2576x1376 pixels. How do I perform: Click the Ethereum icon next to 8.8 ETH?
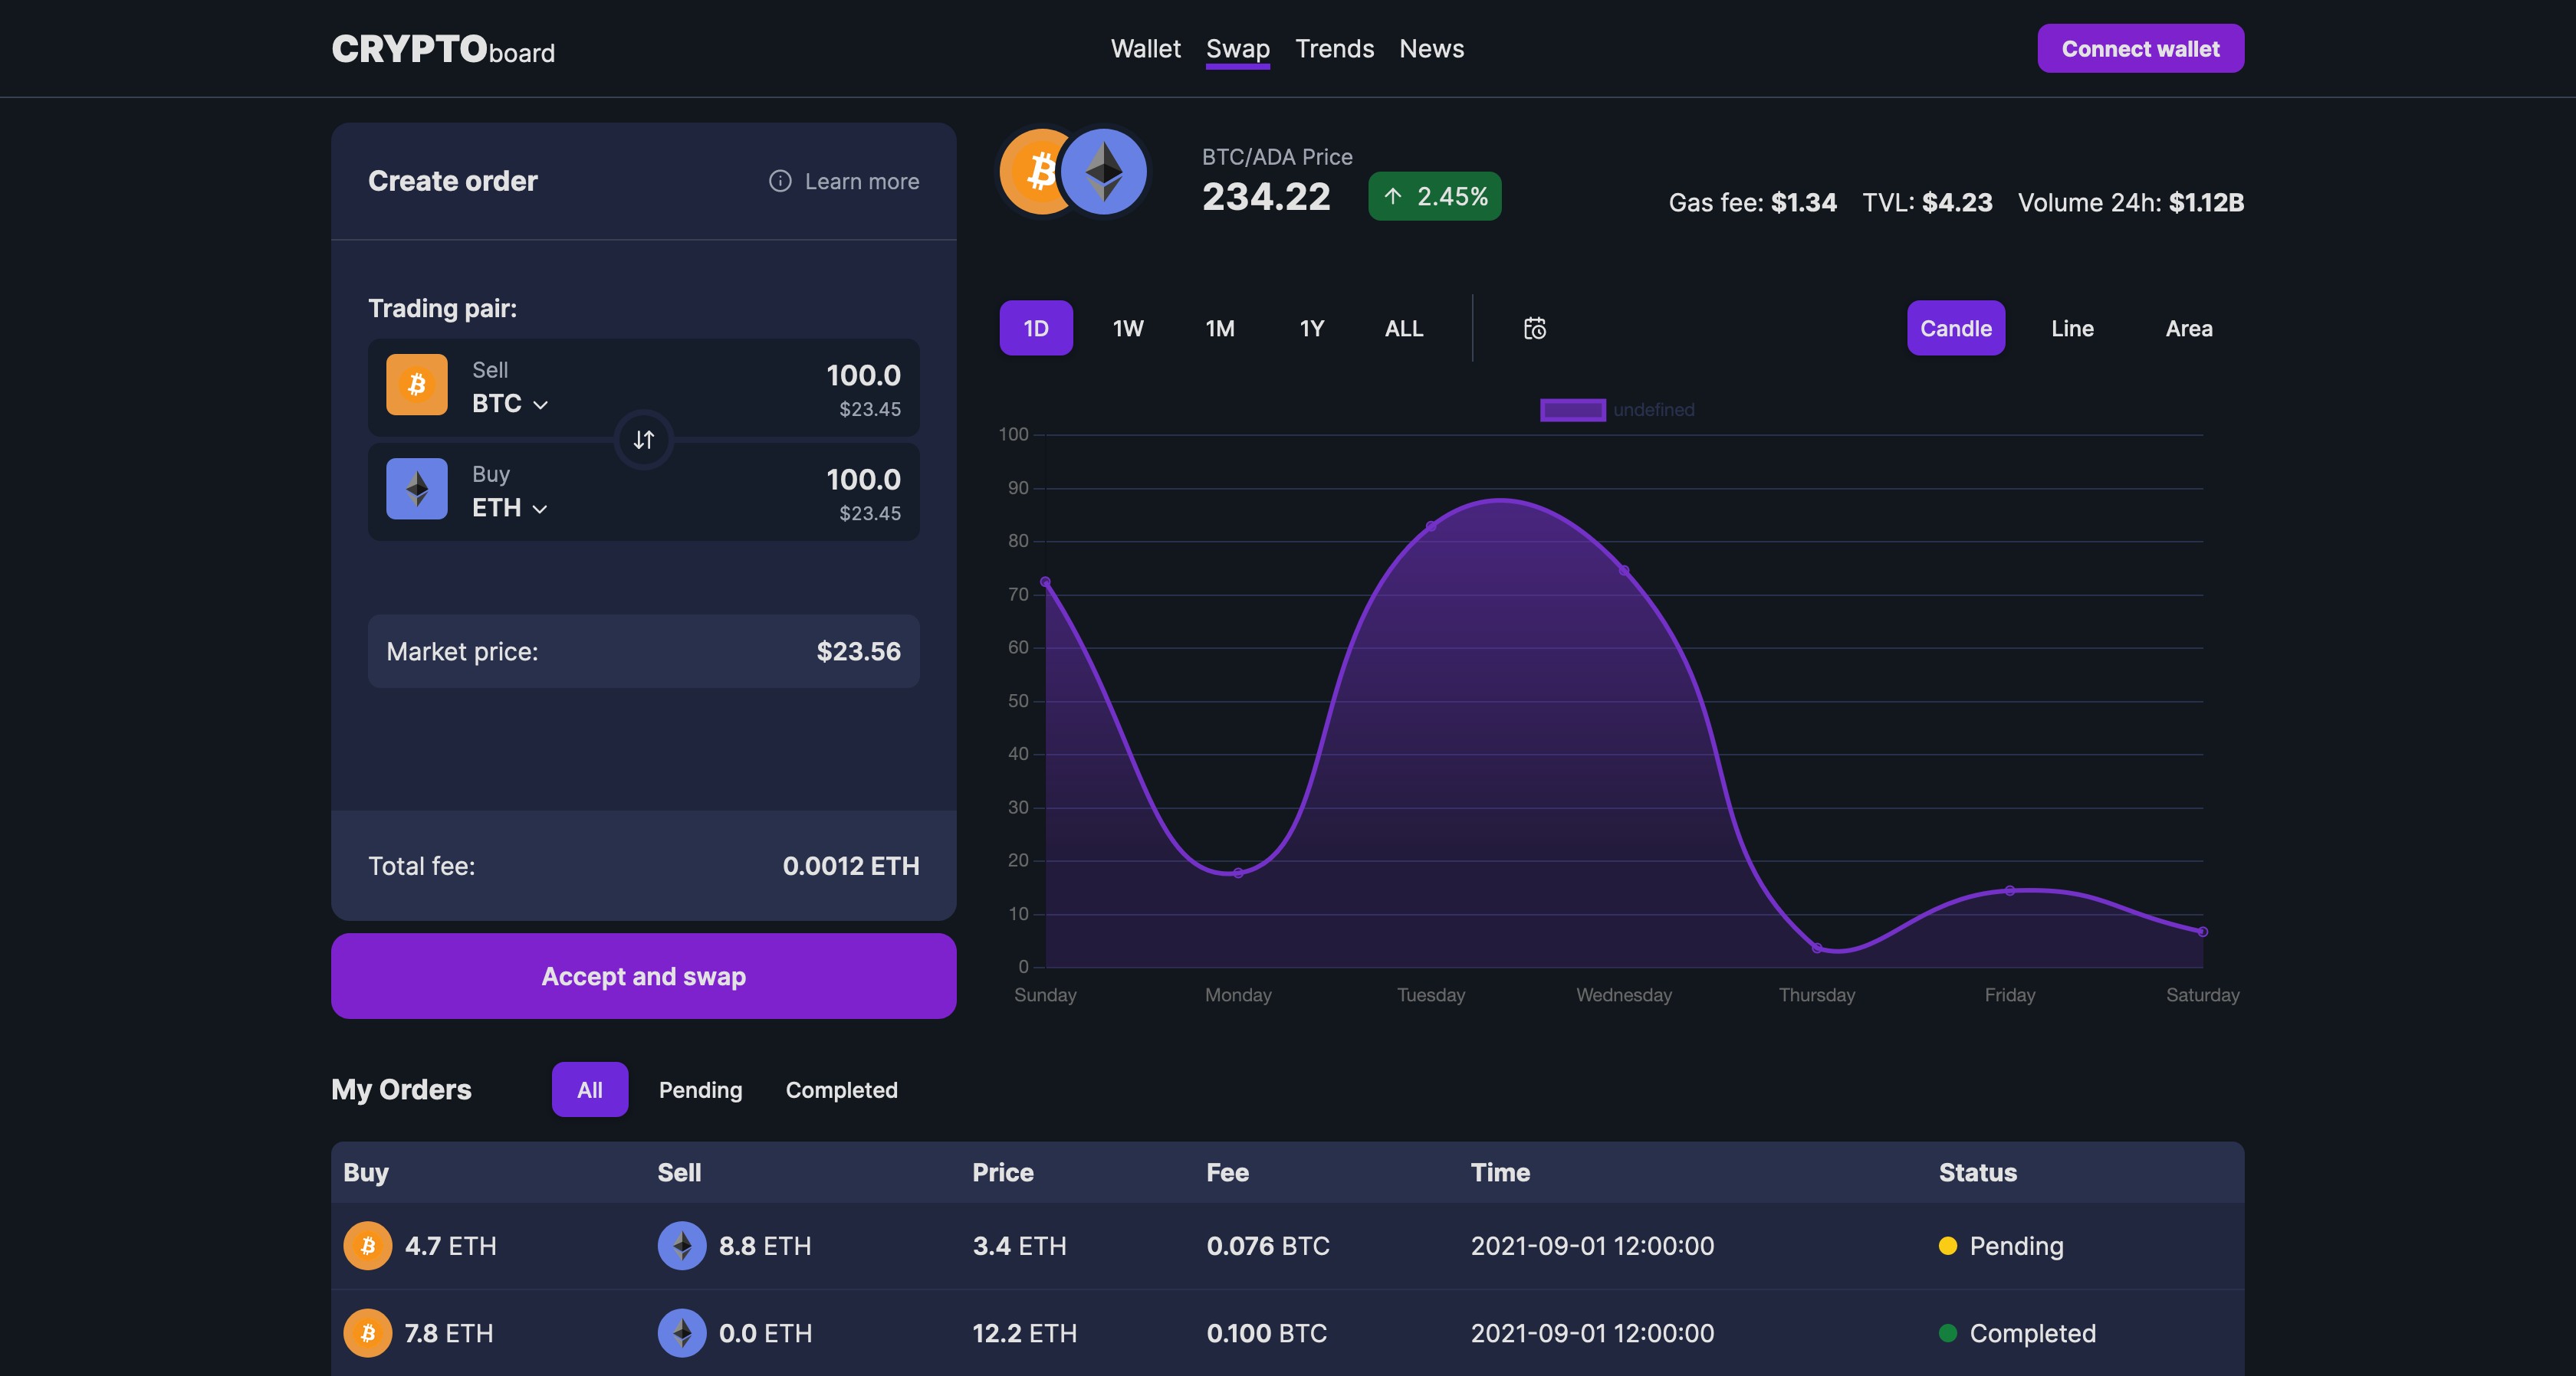682,1246
